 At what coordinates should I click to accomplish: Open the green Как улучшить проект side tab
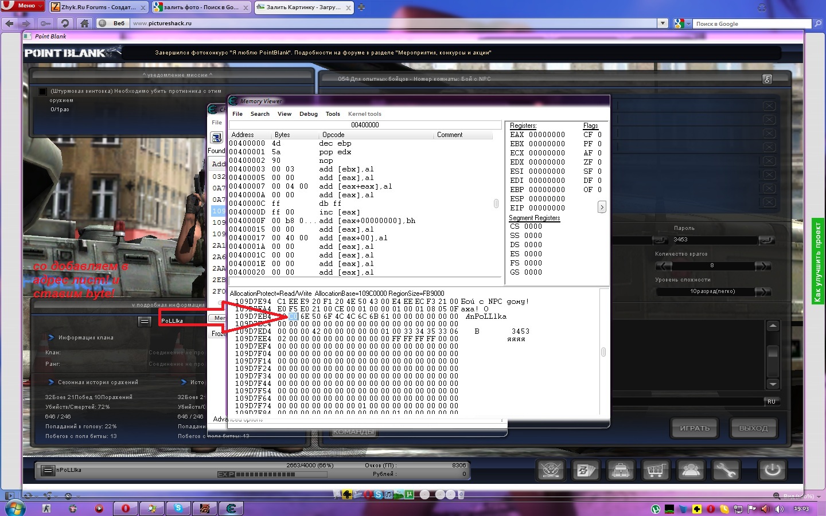[817, 261]
